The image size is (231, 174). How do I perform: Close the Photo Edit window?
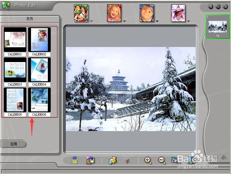coord(225,7)
